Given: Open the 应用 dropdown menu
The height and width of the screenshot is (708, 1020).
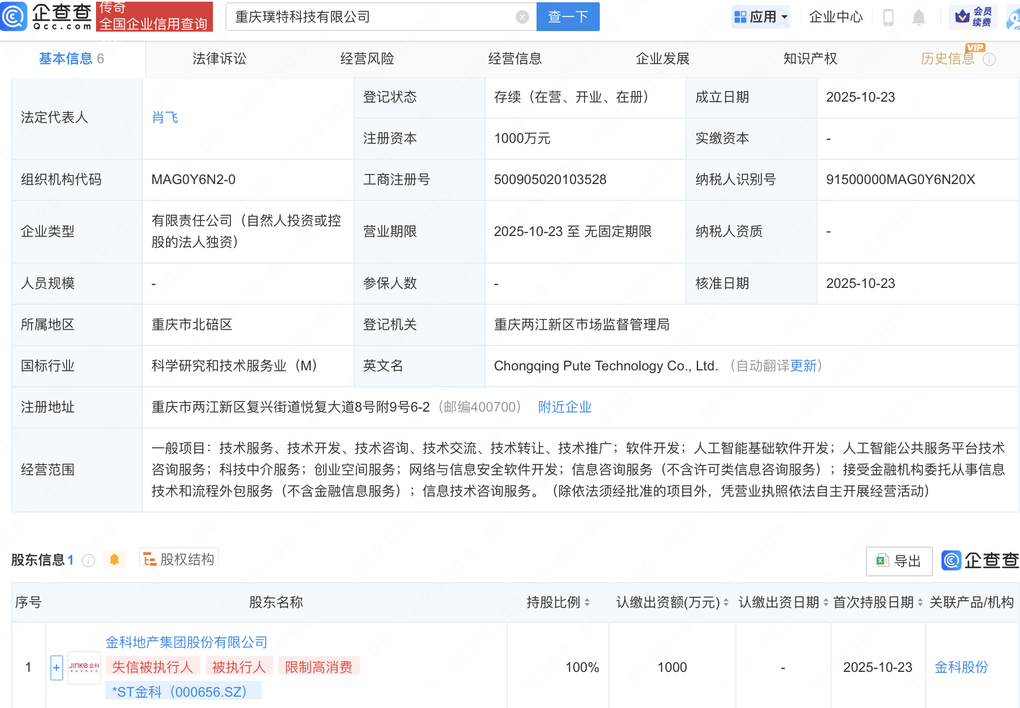Looking at the screenshot, I should point(760,17).
